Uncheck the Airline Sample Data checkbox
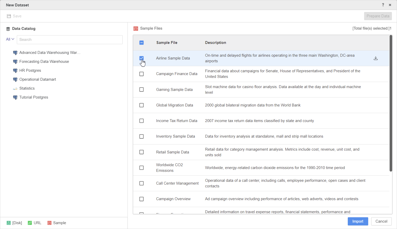 pyautogui.click(x=142, y=58)
